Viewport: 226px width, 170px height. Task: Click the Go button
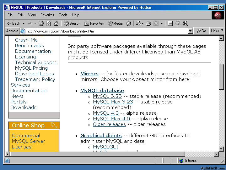[202, 31]
